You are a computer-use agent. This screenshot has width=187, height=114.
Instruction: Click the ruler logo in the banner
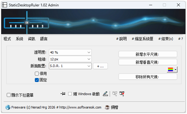pos(27,23)
